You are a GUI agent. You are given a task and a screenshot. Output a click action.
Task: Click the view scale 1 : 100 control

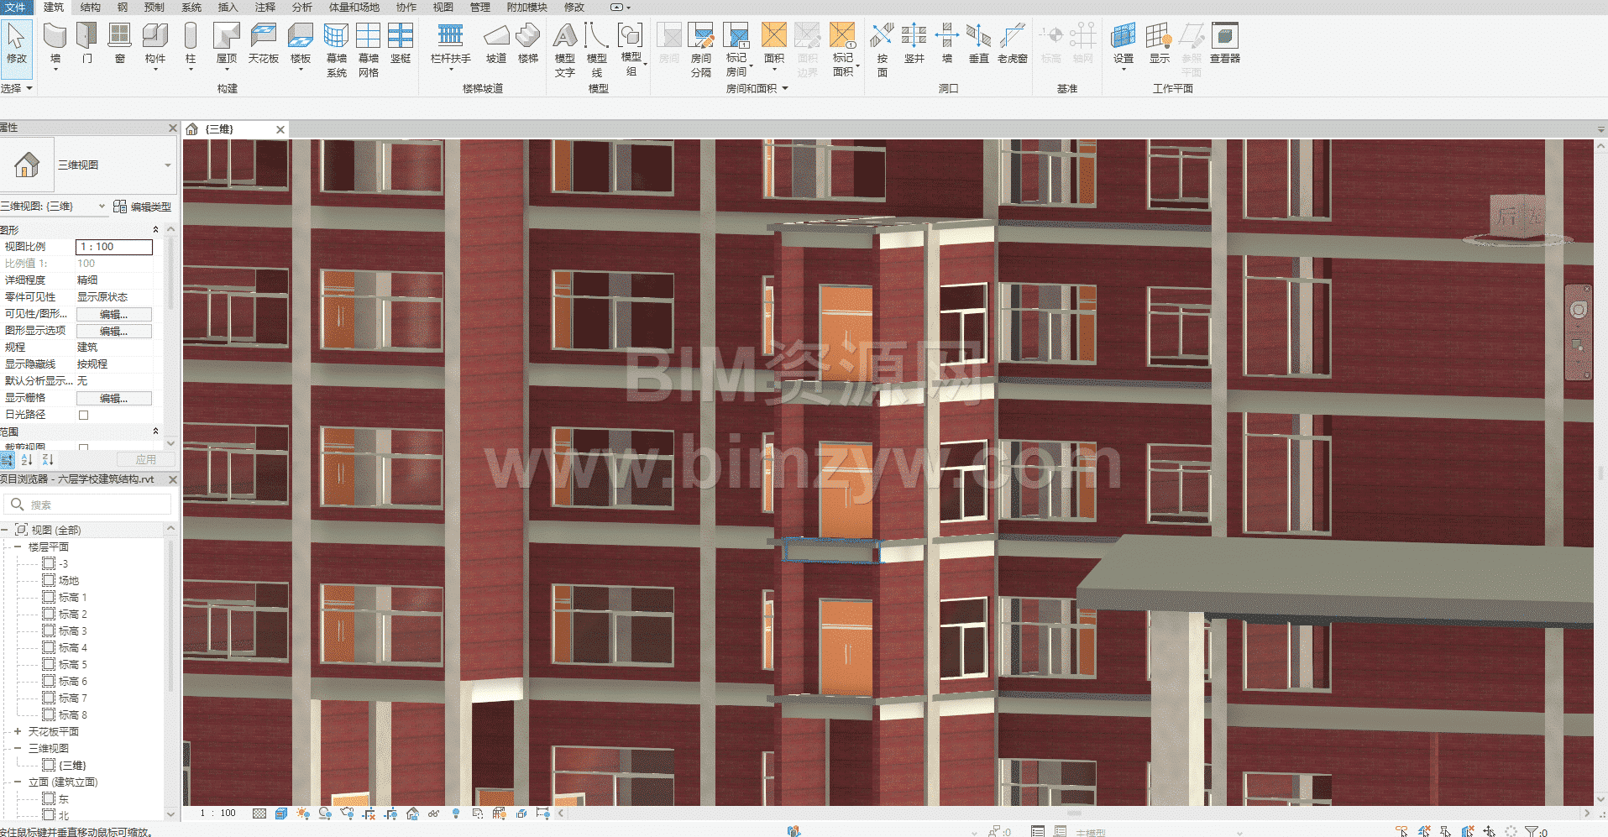tap(217, 813)
